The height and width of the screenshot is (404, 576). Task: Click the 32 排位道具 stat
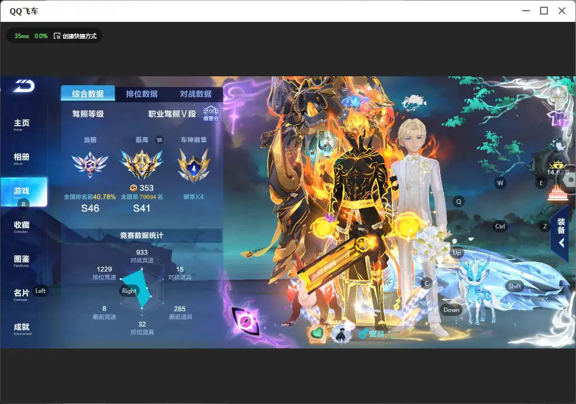(x=142, y=328)
